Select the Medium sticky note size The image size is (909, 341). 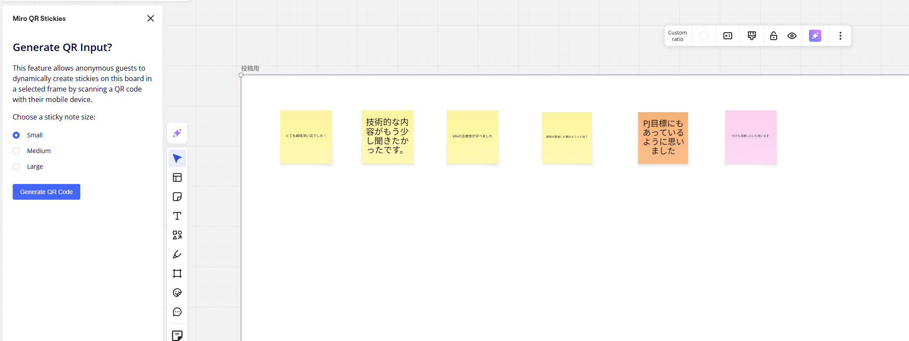click(x=16, y=151)
